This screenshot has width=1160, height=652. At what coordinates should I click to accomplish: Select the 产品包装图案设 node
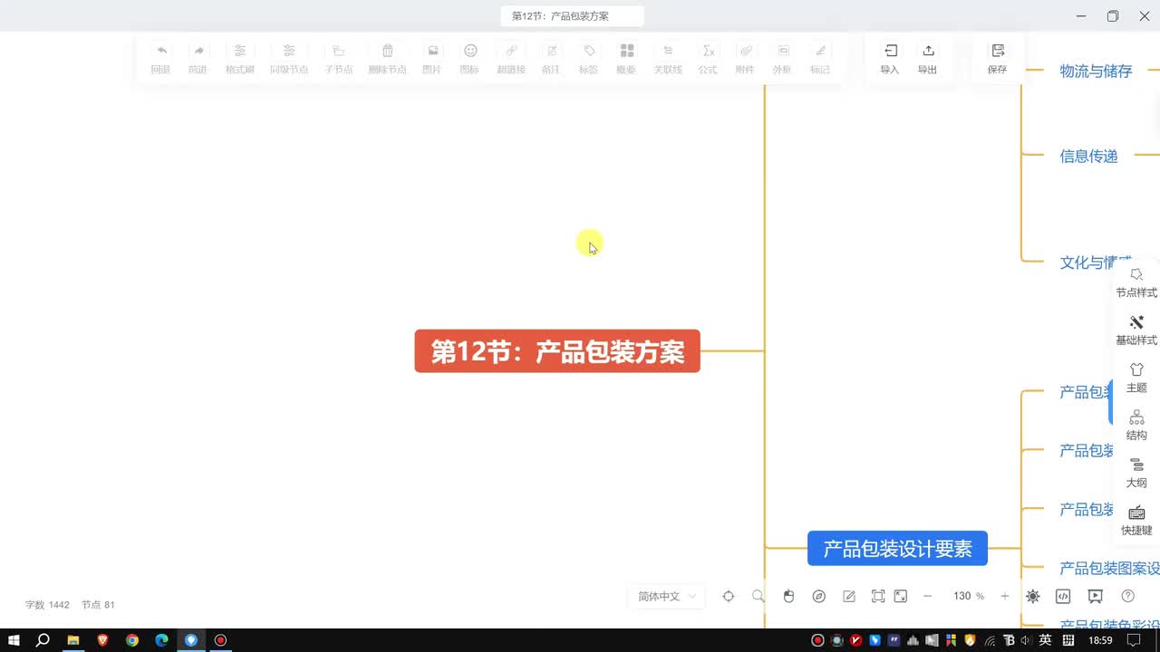click(1109, 569)
